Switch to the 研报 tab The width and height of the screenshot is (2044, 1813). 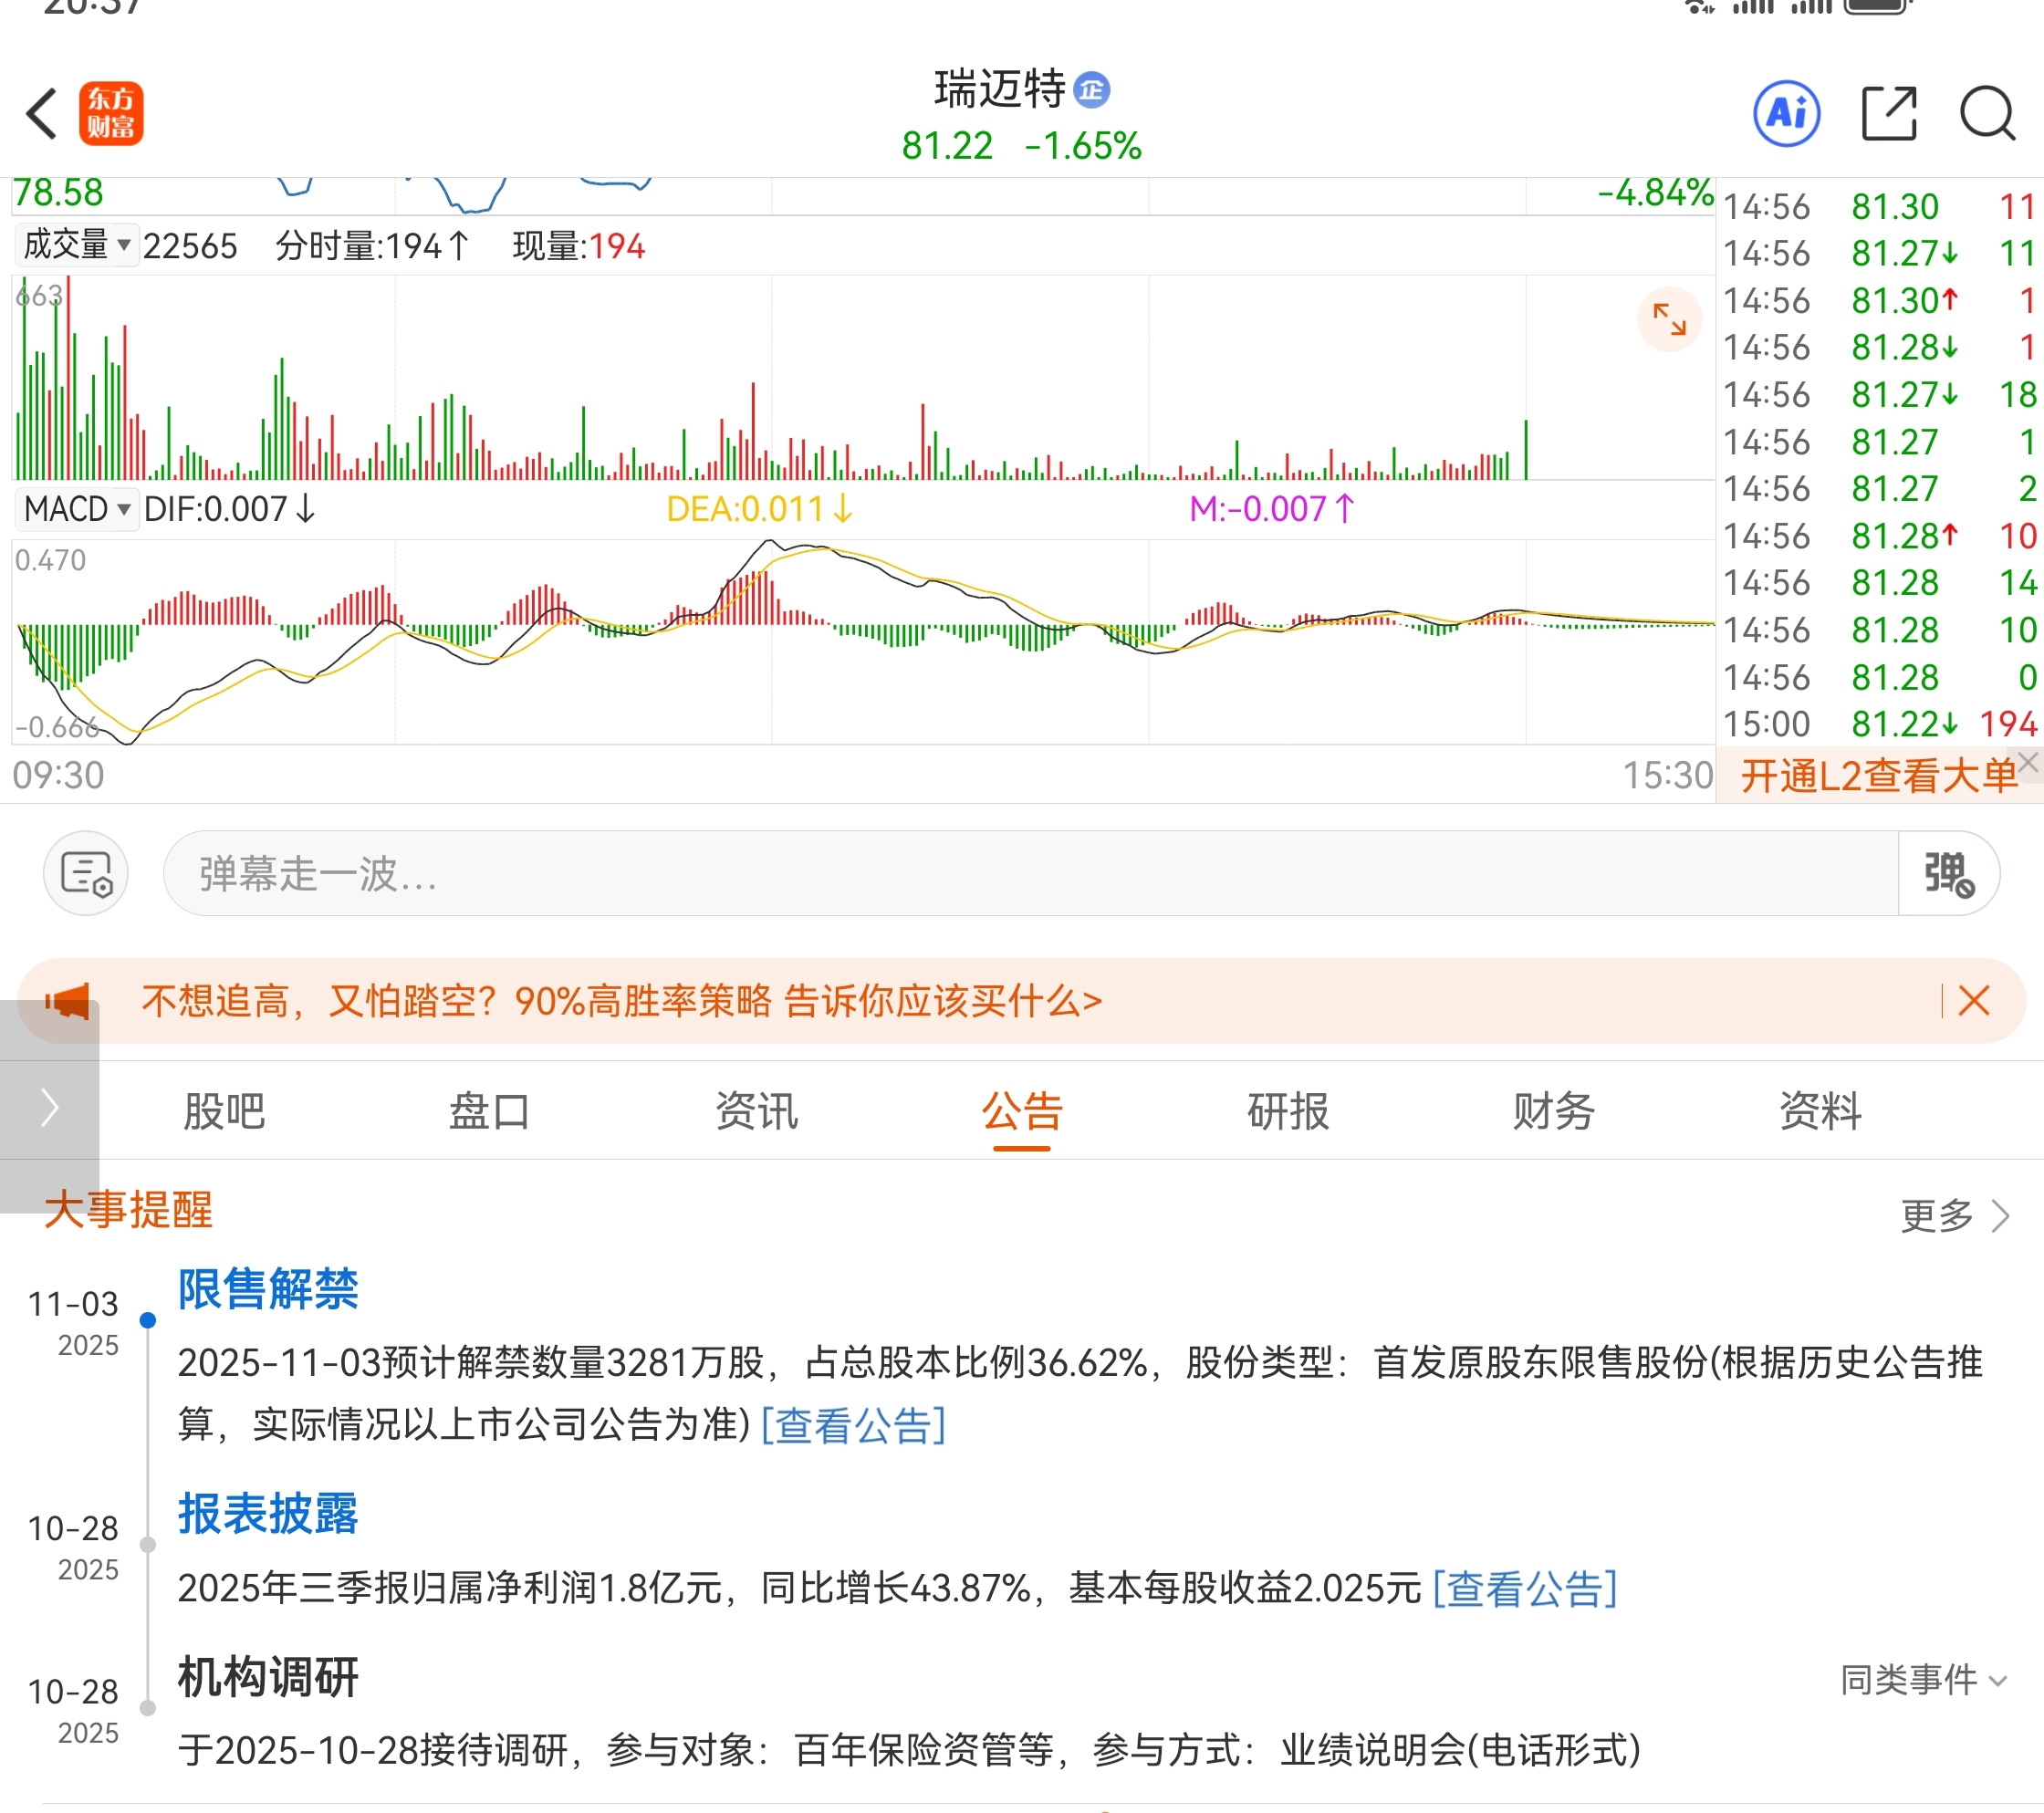(1287, 1111)
